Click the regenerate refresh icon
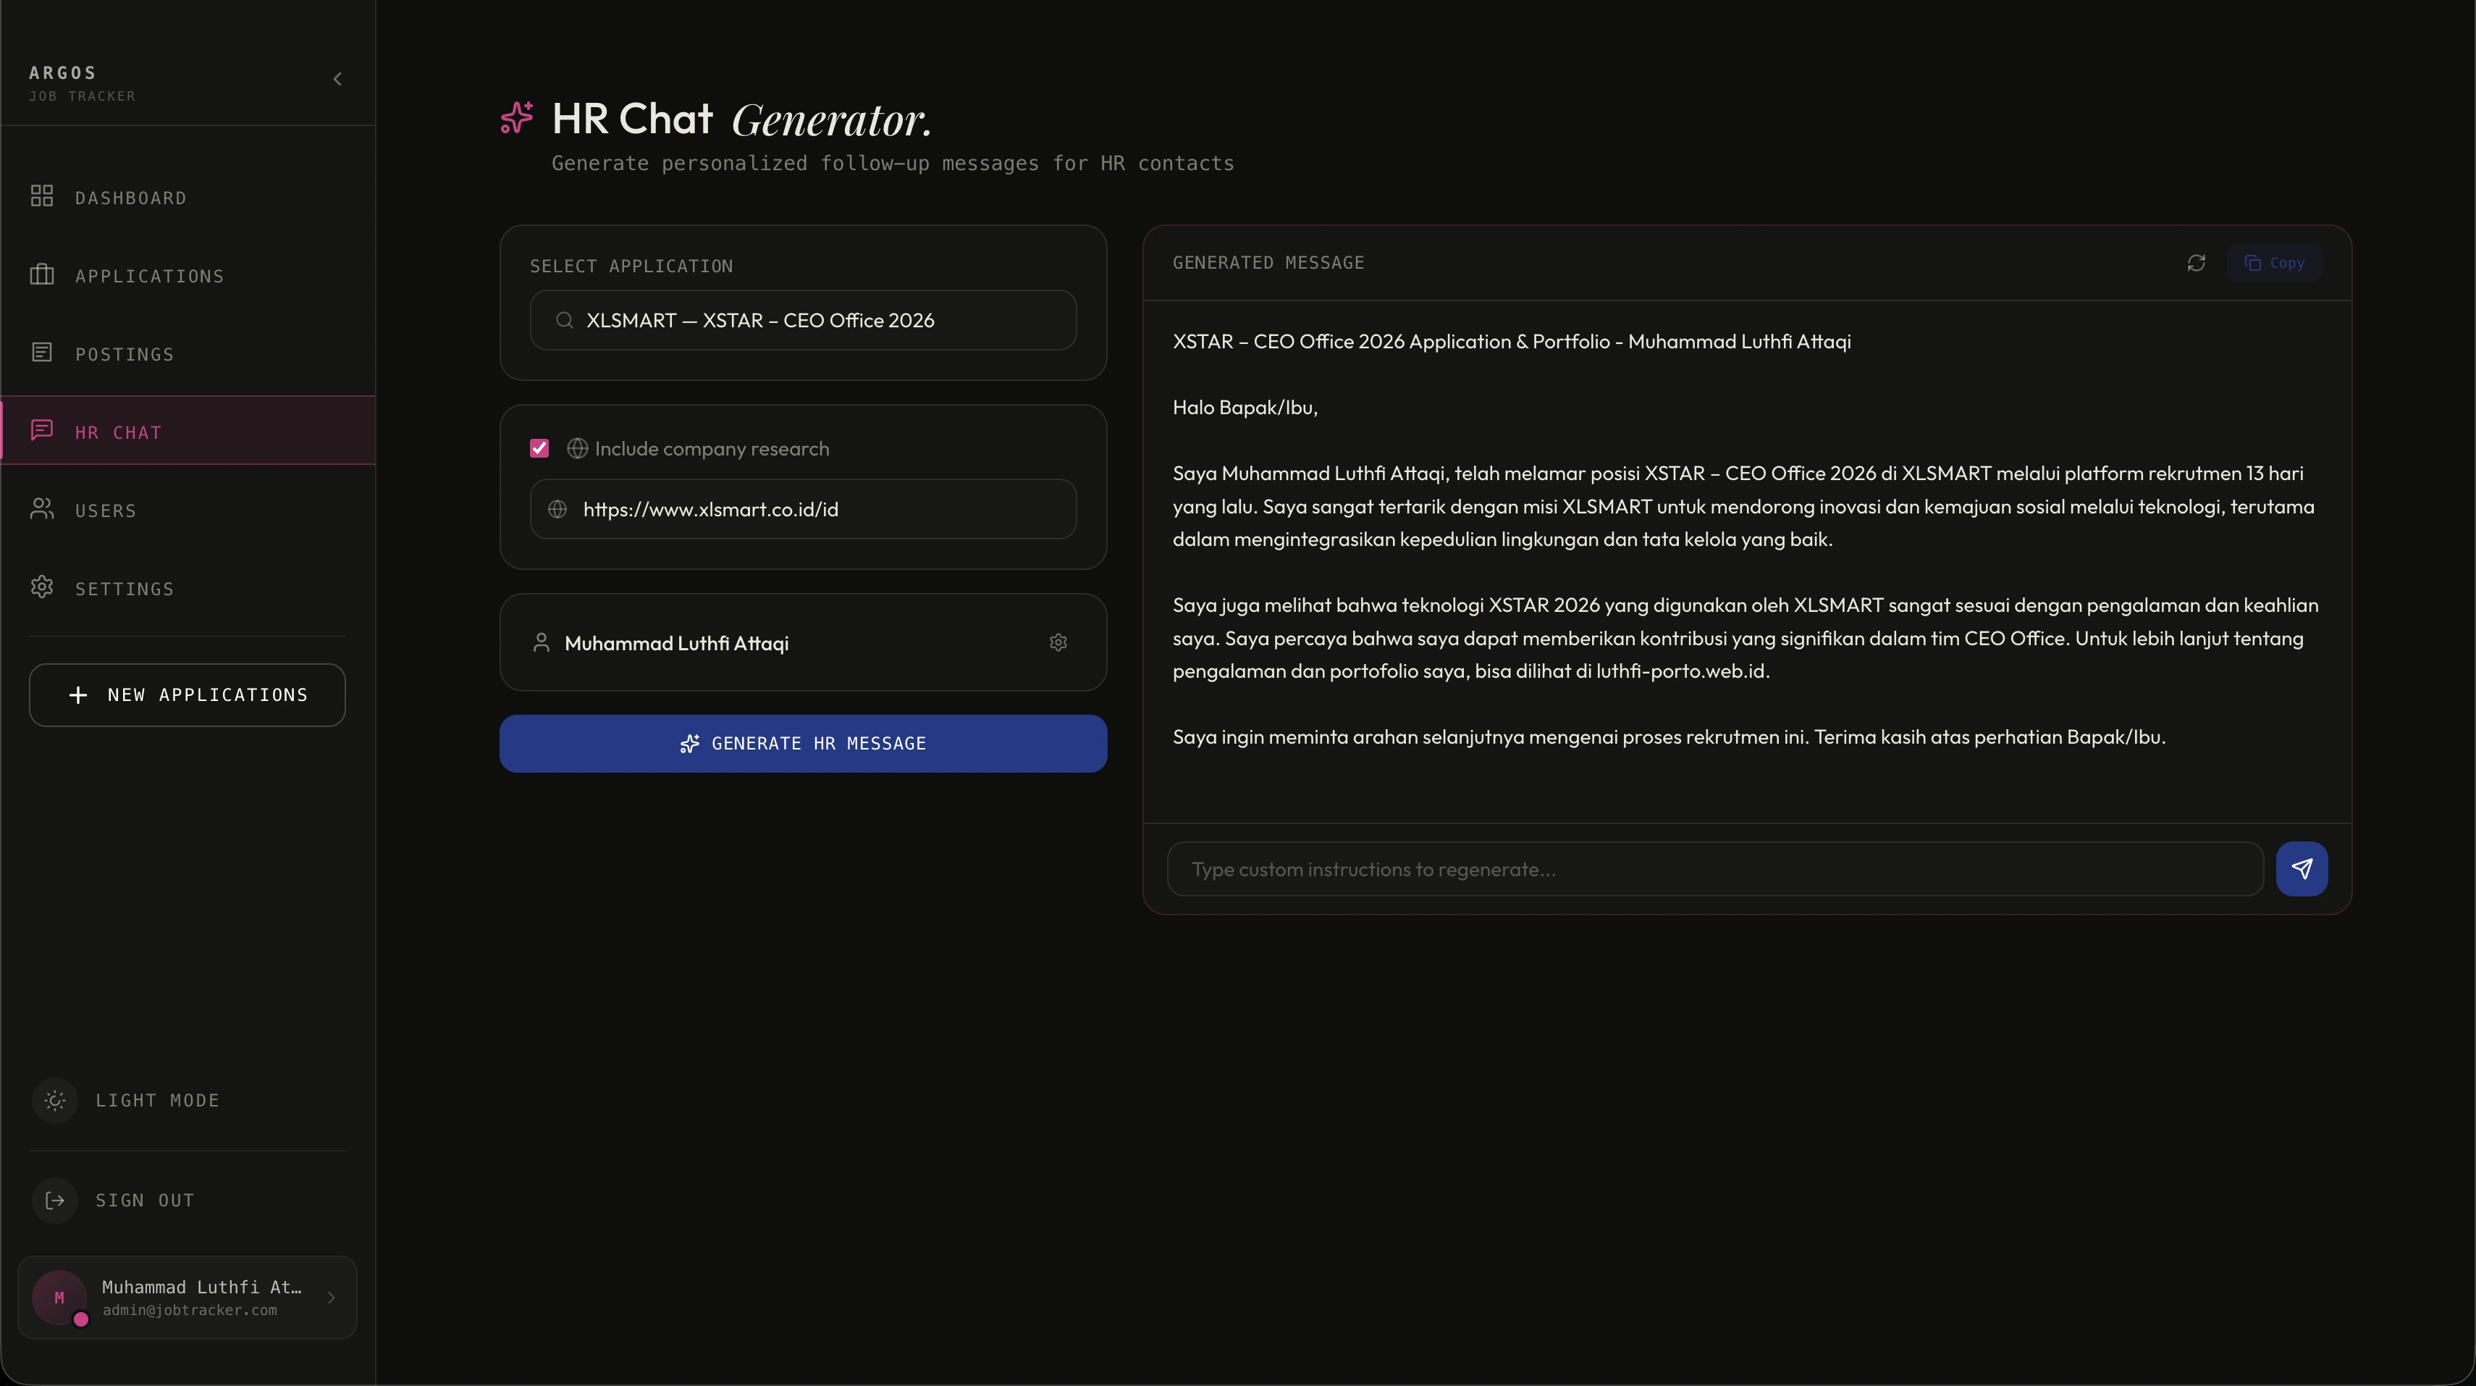This screenshot has height=1386, width=2476. click(x=2197, y=264)
